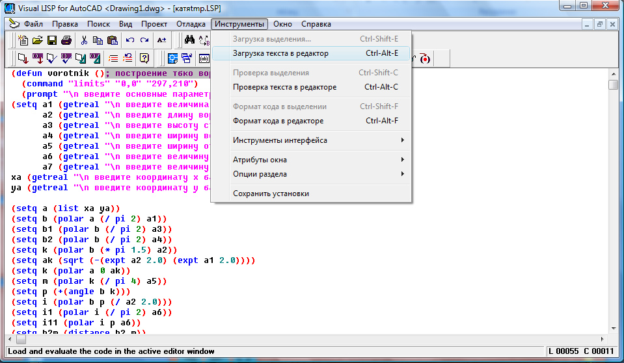Redo the last undone edit
Viewport: 624px width, 363px height.
pyautogui.click(x=144, y=40)
